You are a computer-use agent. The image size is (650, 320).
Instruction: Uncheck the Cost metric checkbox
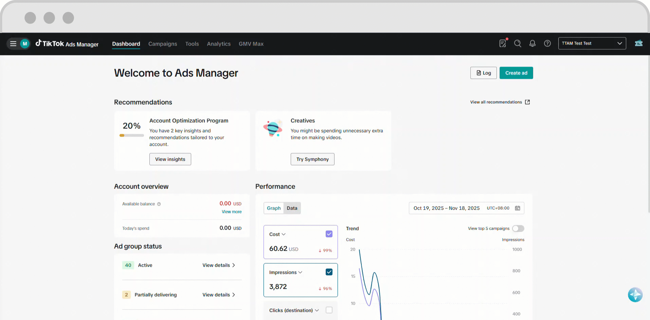click(329, 234)
